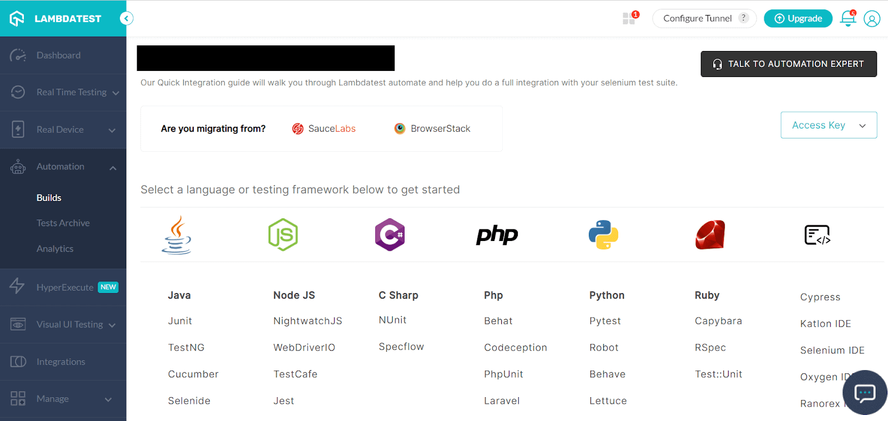The image size is (888, 421).
Task: Open the user profile account icon
Action: pyautogui.click(x=872, y=18)
